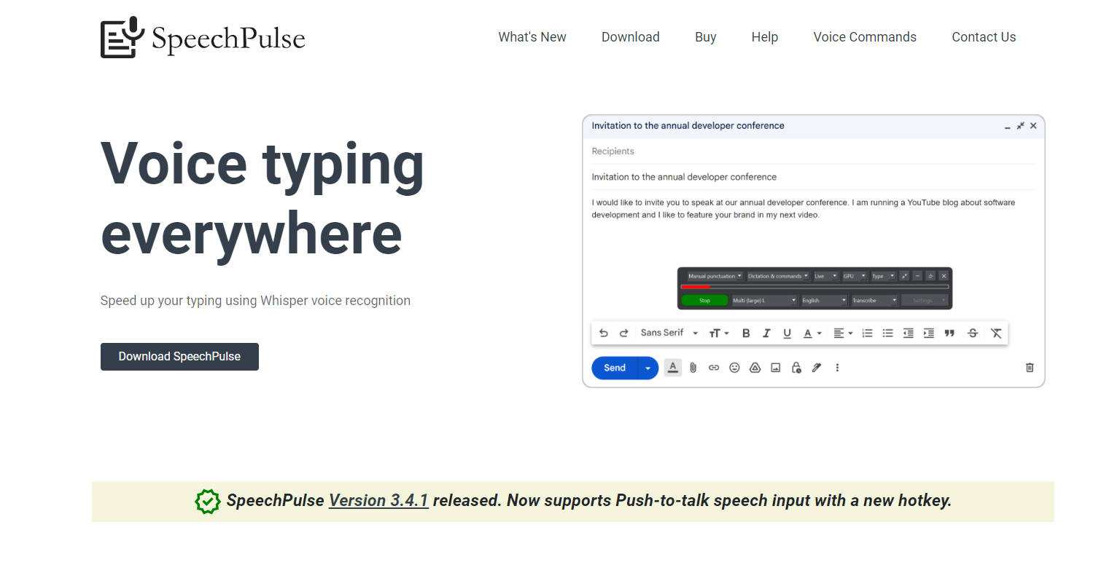Toggle underline formatting in compose toolbar
Image resolution: width=1112 pixels, height=573 pixels.
pos(787,333)
